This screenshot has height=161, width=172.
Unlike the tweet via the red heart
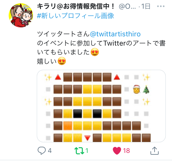click(117, 151)
